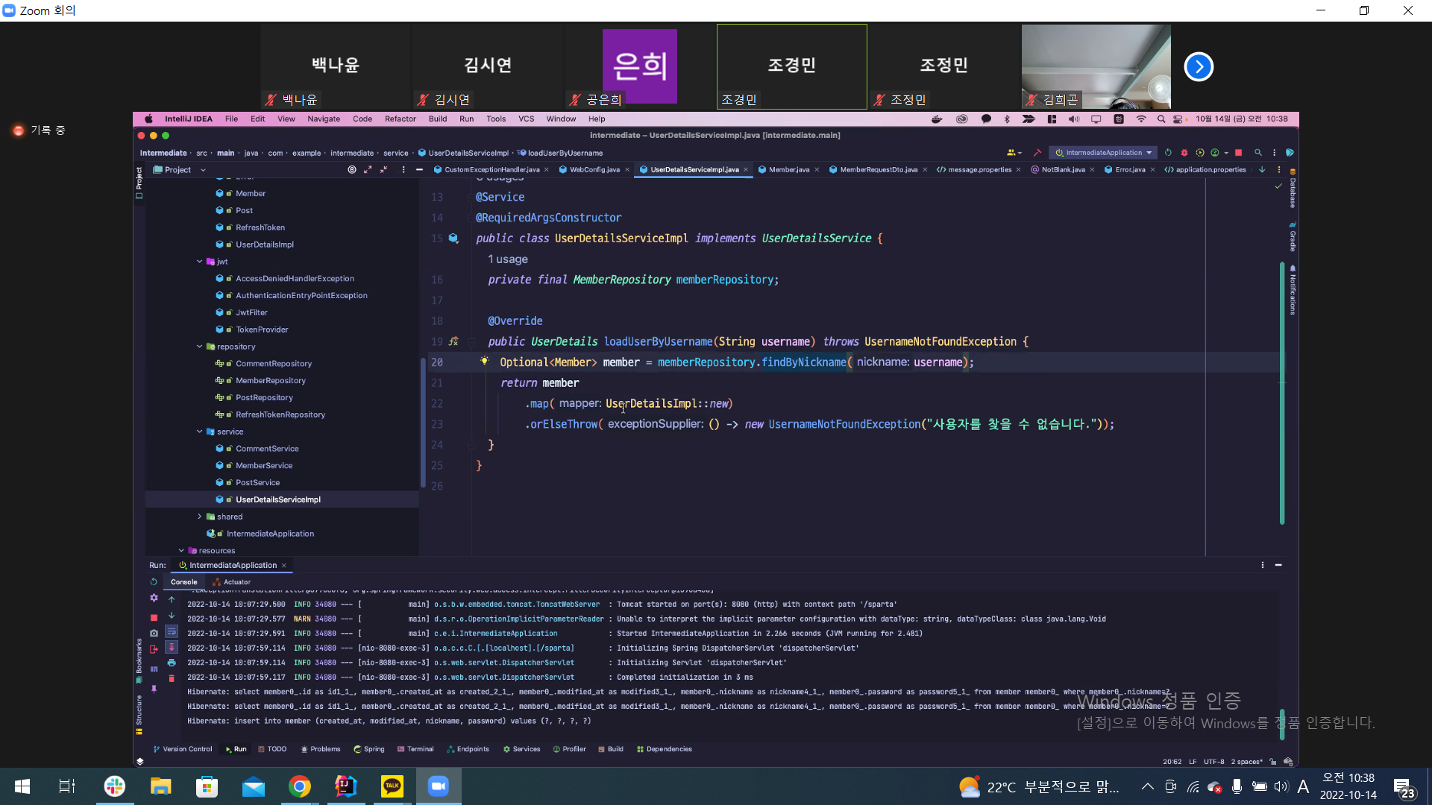Click the Debug bug icon
Image resolution: width=1432 pixels, height=805 pixels.
1184,153
